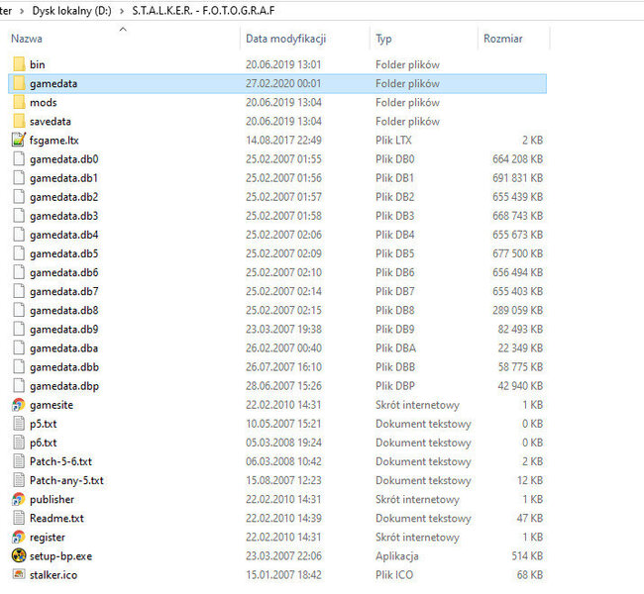Click the gamedata.db5 file icon
The width and height of the screenshot is (644, 594).
click(x=19, y=253)
